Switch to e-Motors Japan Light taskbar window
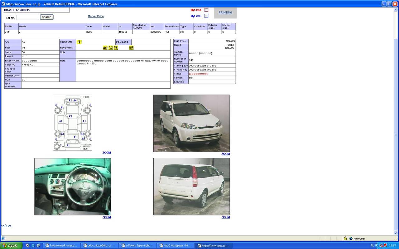Image resolution: width=399 pixels, height=249 pixels. point(137,245)
